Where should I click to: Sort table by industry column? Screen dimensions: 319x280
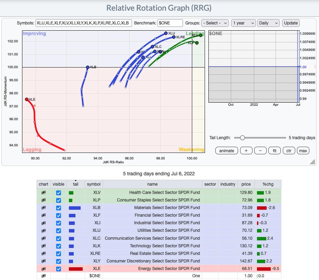pos(228,184)
